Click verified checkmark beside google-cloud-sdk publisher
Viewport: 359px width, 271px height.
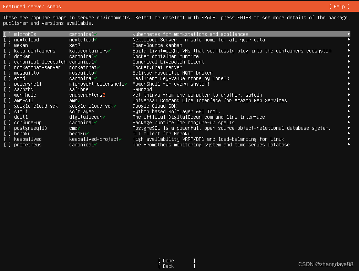pos(115,106)
